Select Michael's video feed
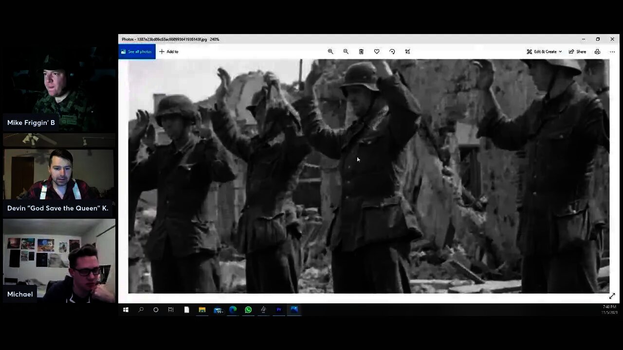The image size is (623, 350). click(59, 261)
